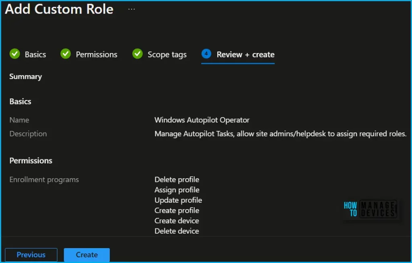Click the Enrollment programs label
Image resolution: width=412 pixels, height=263 pixels.
click(44, 179)
